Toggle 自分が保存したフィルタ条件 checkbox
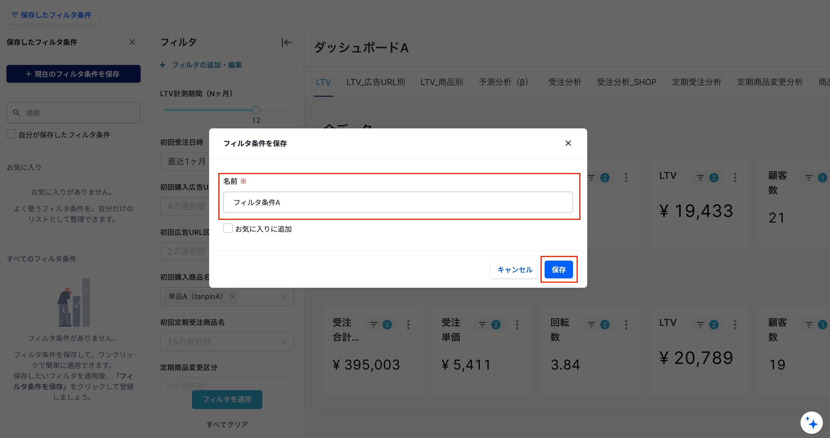 click(11, 134)
